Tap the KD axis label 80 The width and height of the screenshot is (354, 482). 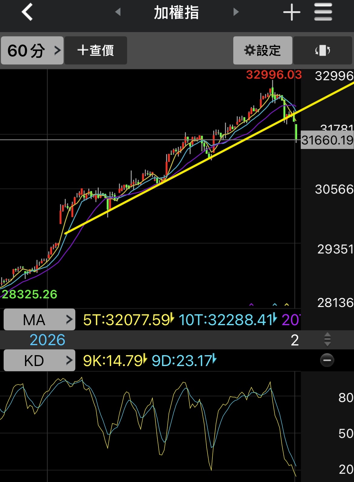point(346,398)
